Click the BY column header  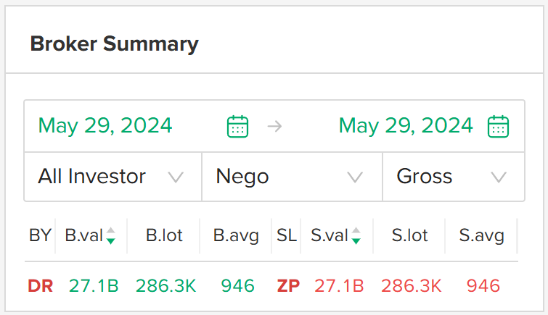click(x=40, y=235)
